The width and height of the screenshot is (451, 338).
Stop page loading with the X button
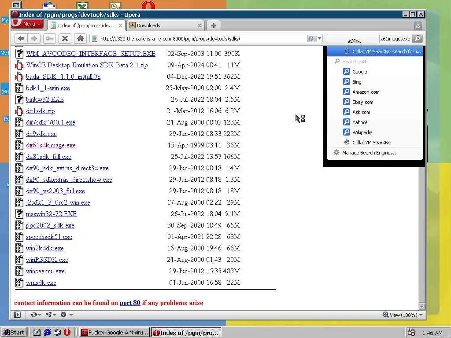[x=65, y=39]
